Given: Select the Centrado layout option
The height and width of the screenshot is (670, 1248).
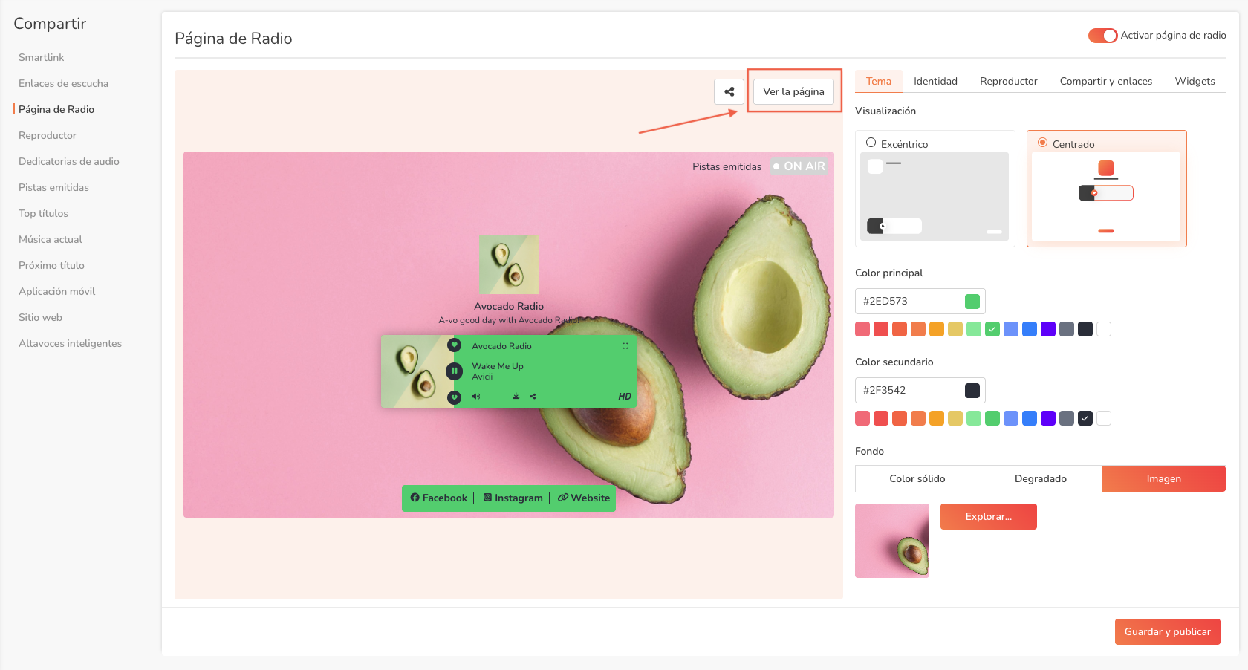Looking at the screenshot, I should tap(1106, 189).
